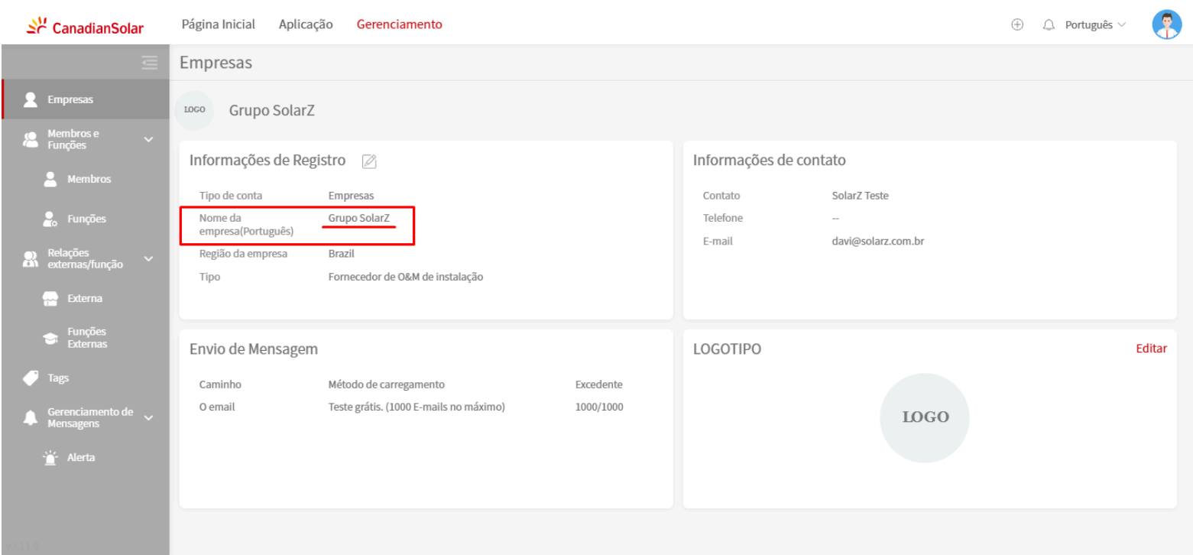Open Membros in the sidebar
This screenshot has height=555, width=1193.
89,179
